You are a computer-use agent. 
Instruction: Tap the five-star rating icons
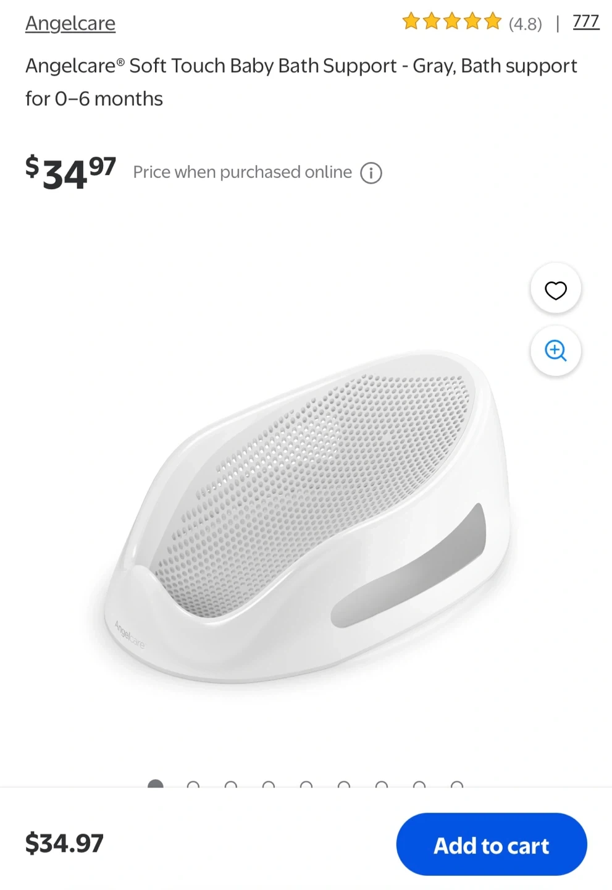coord(451,22)
